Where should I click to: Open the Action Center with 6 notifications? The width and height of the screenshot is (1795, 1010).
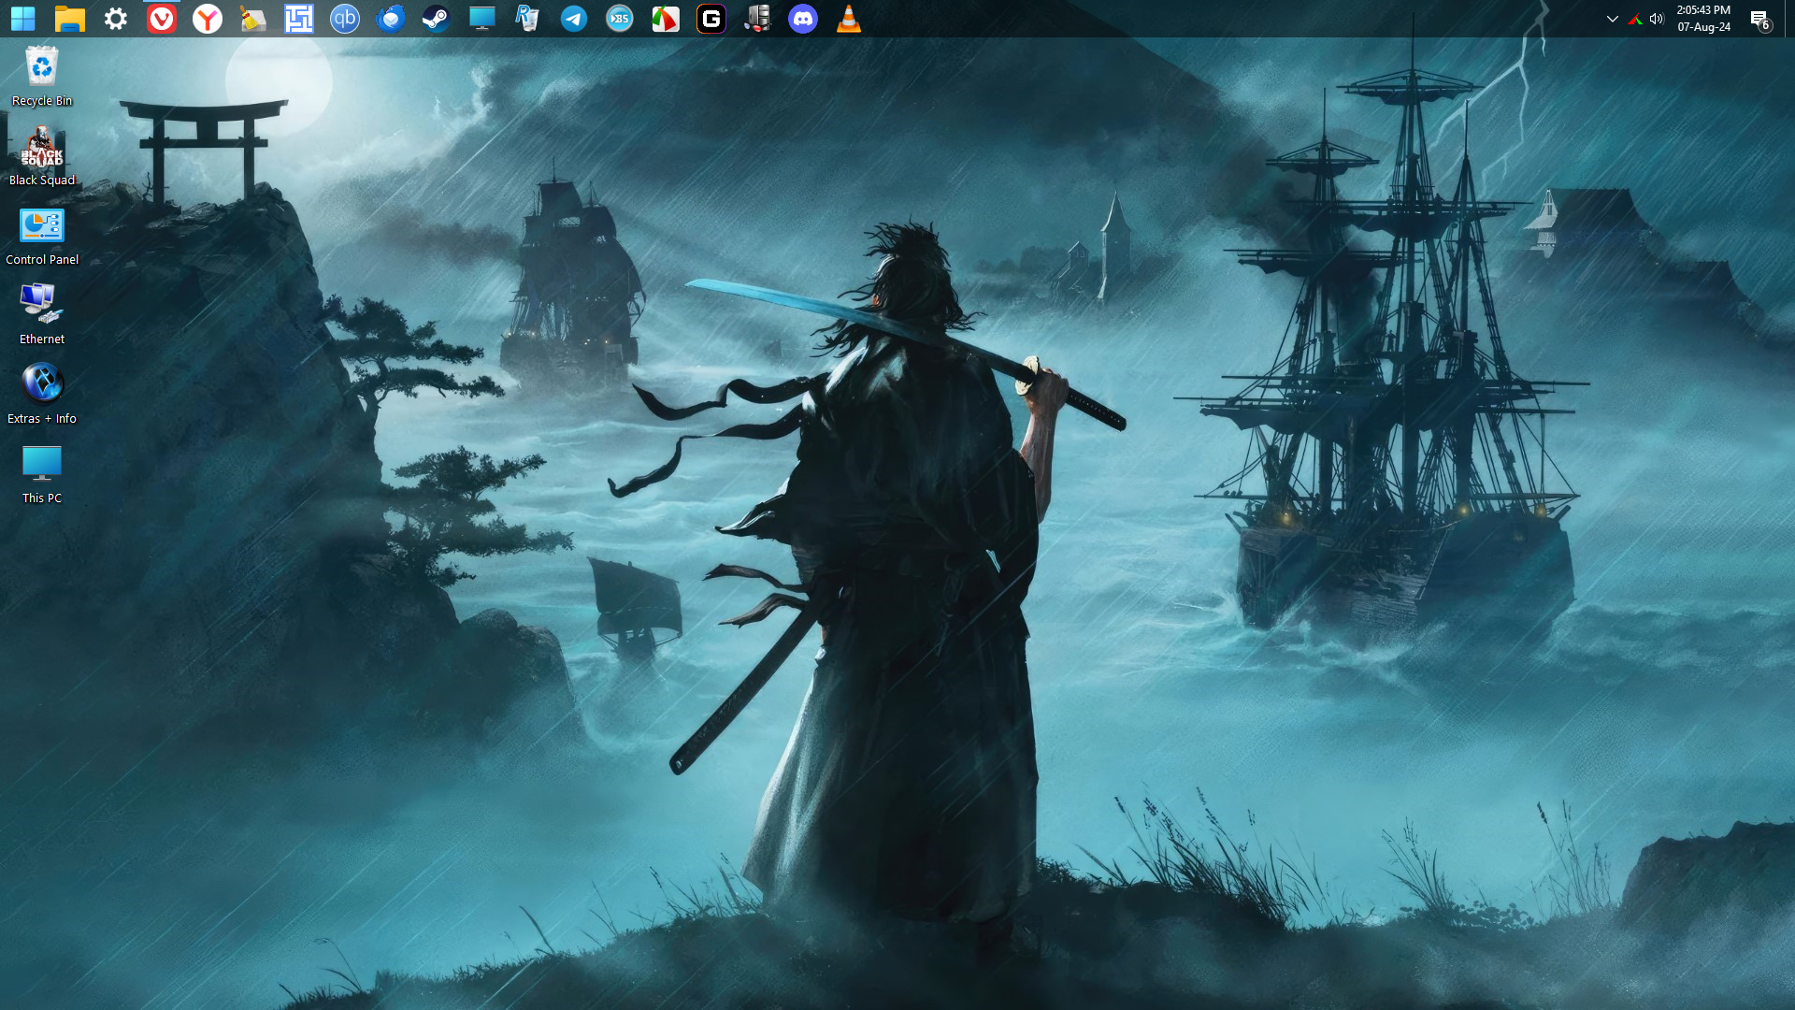(1759, 19)
